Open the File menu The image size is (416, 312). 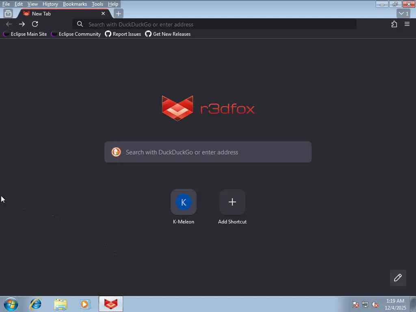click(6, 4)
